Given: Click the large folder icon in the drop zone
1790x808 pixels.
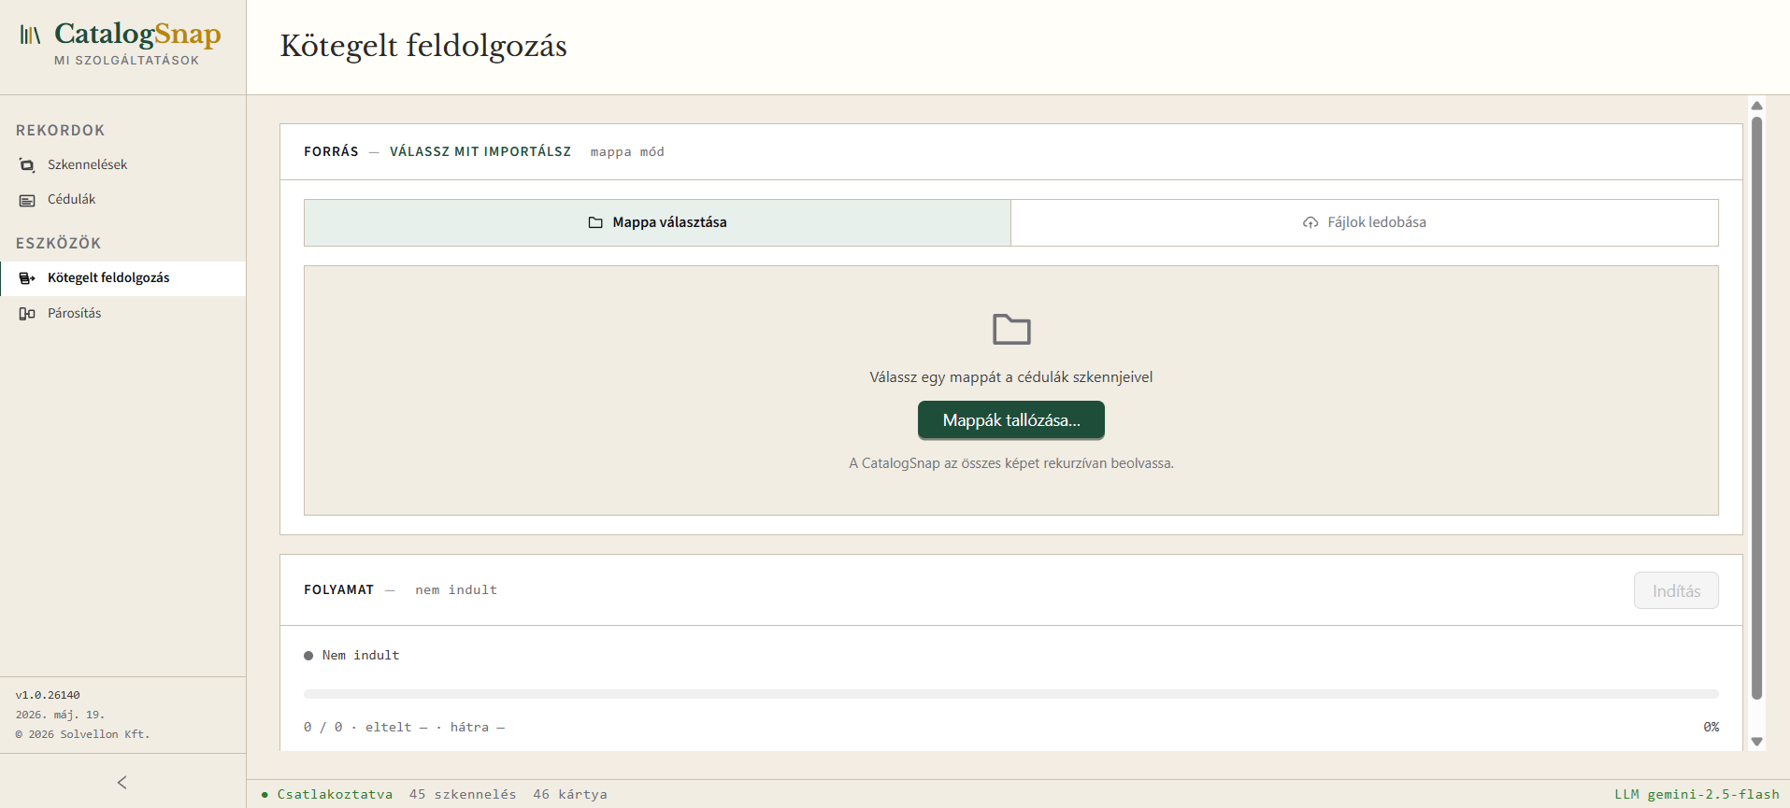Looking at the screenshot, I should tap(1011, 329).
